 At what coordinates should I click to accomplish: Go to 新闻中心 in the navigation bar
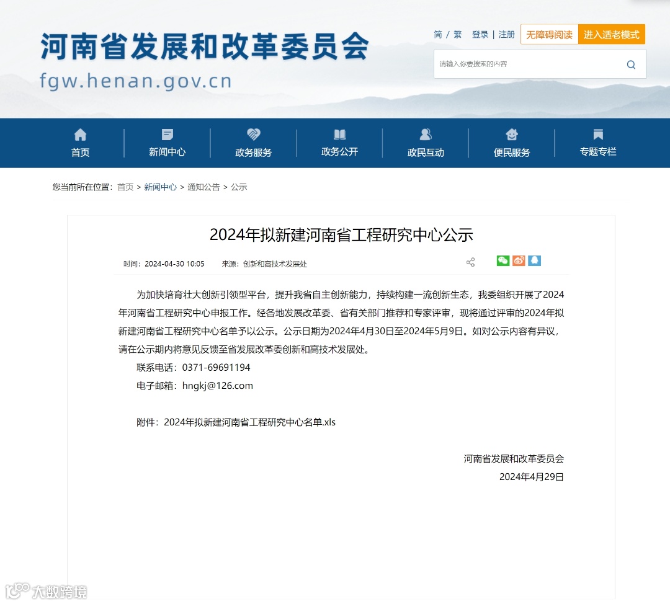(167, 152)
